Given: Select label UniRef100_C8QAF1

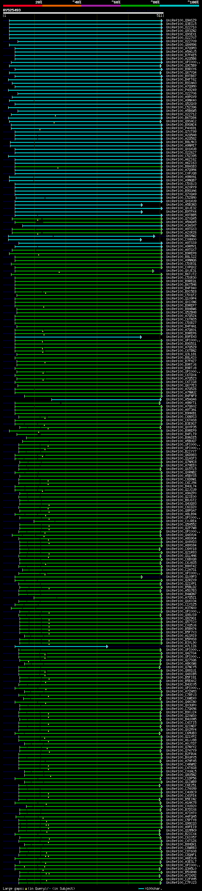Looking at the screenshot, I should 181,855.
